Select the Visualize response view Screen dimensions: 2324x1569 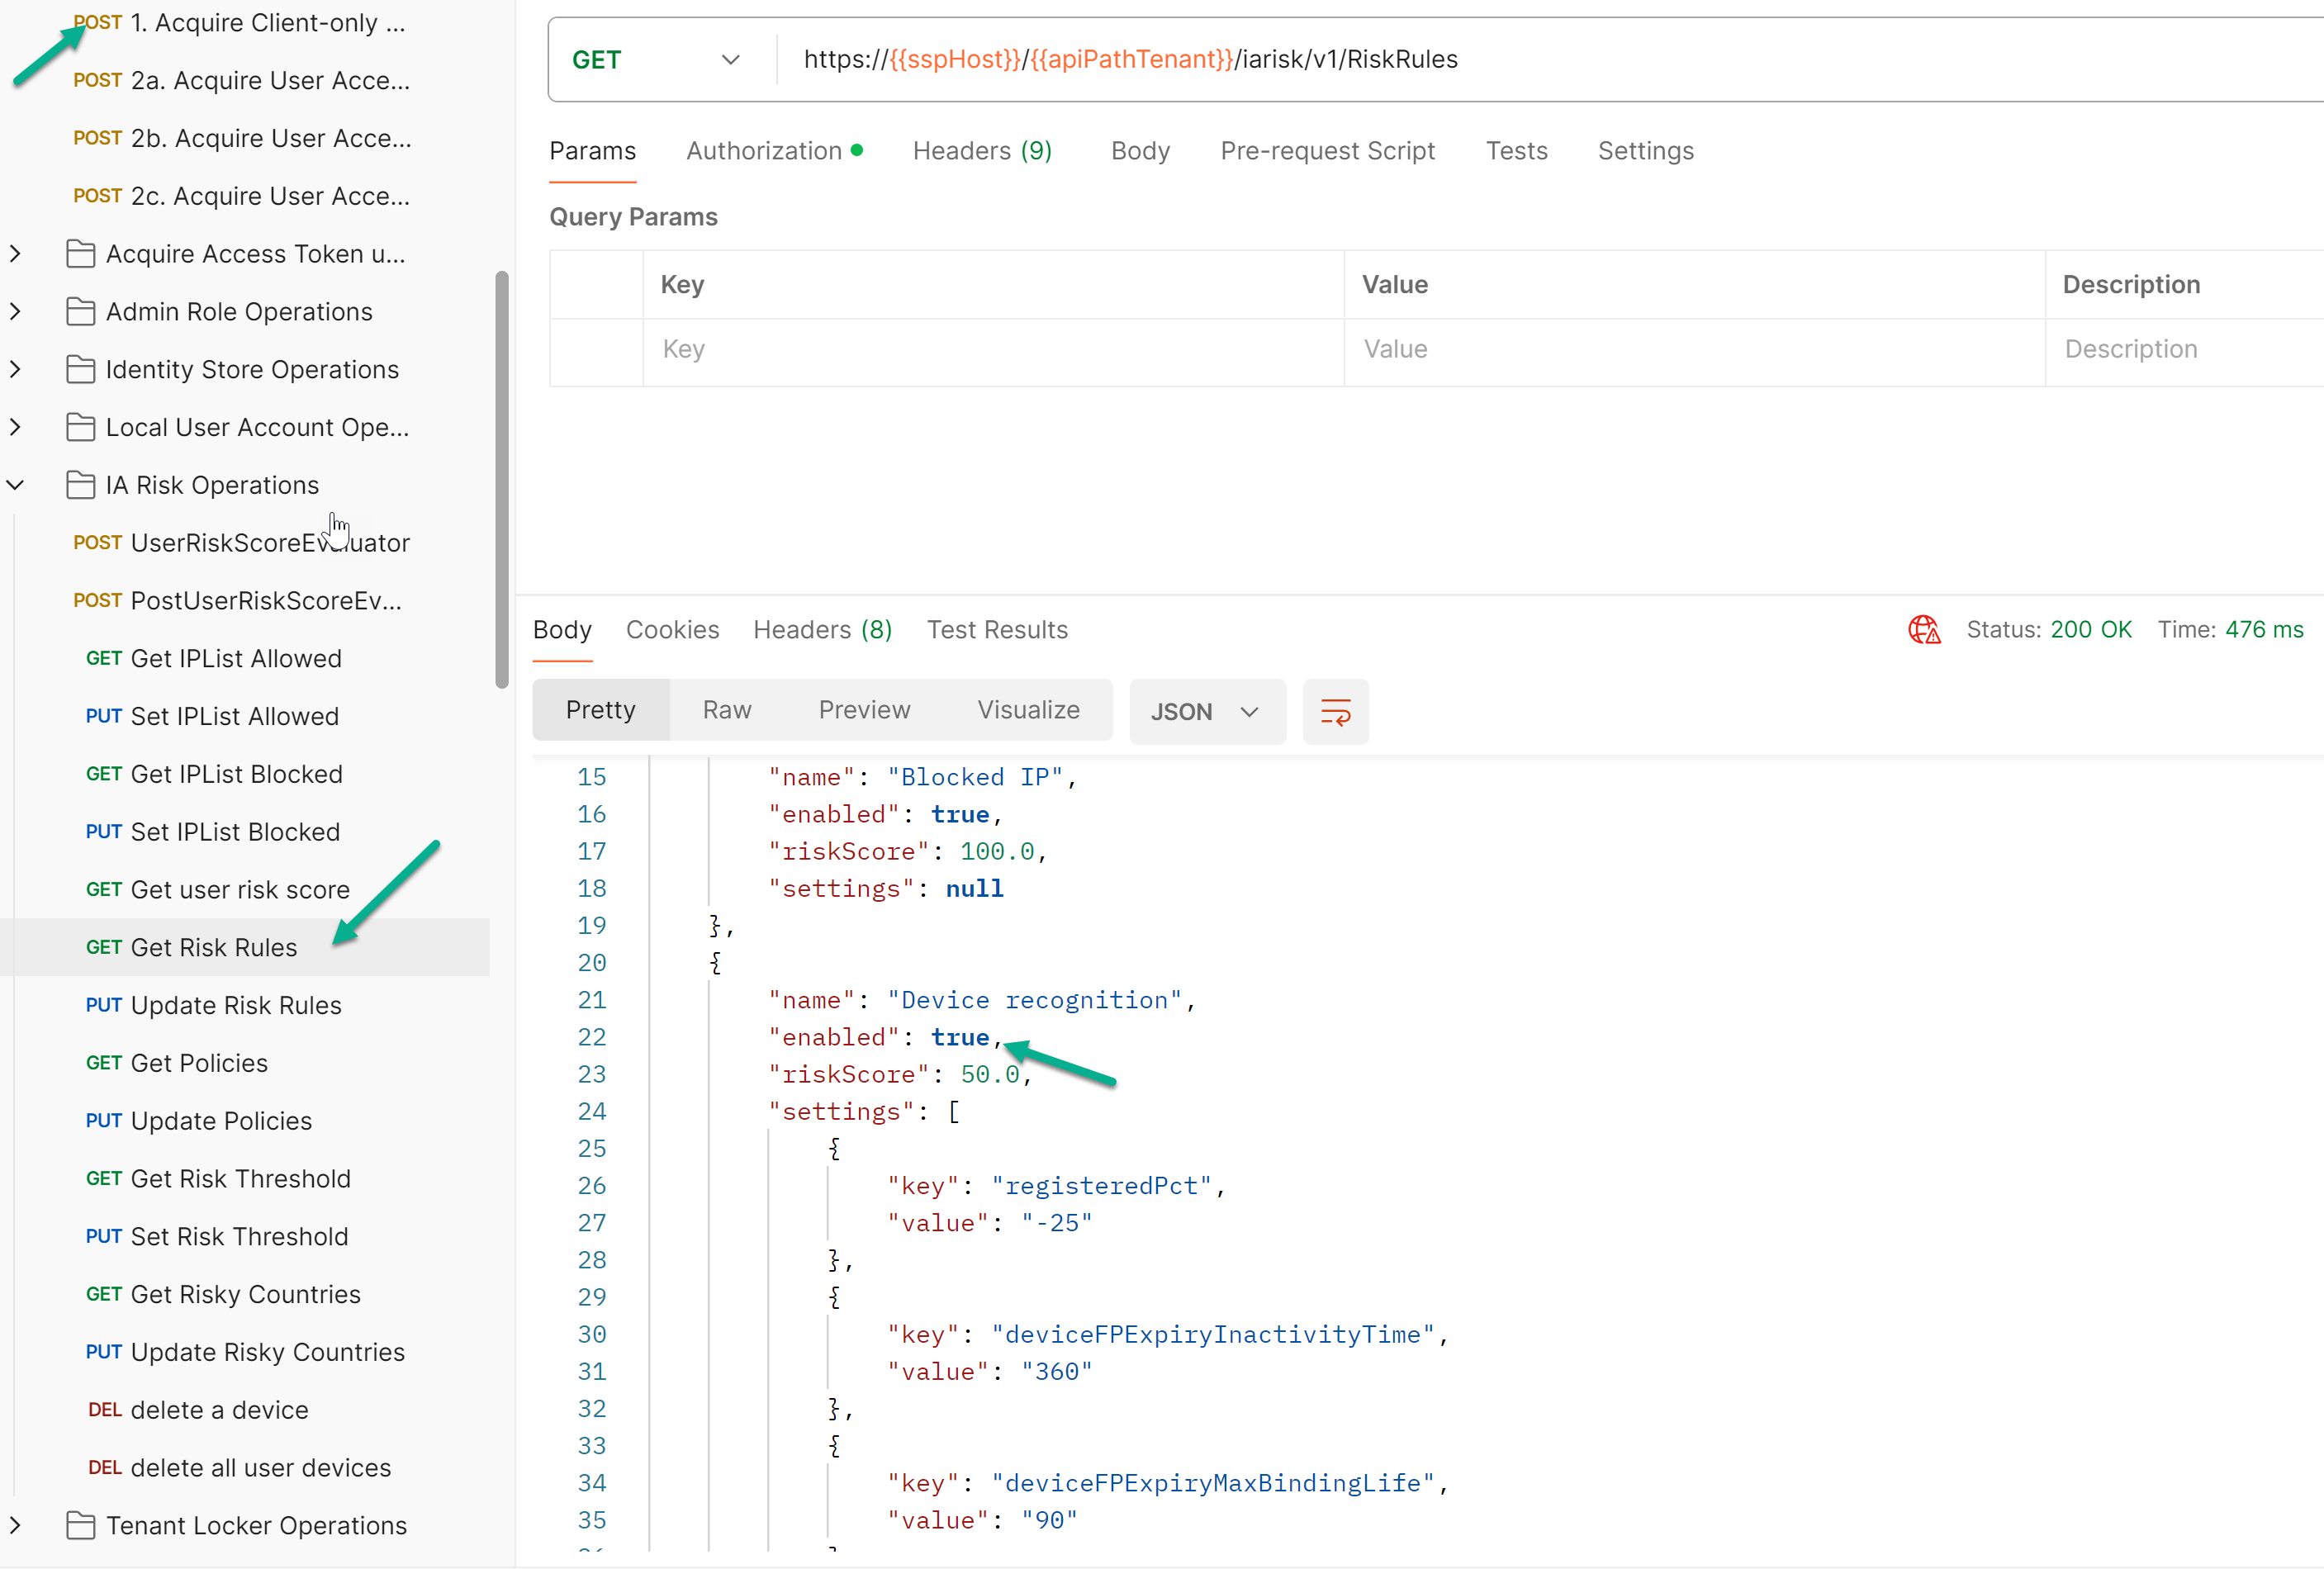(1028, 710)
